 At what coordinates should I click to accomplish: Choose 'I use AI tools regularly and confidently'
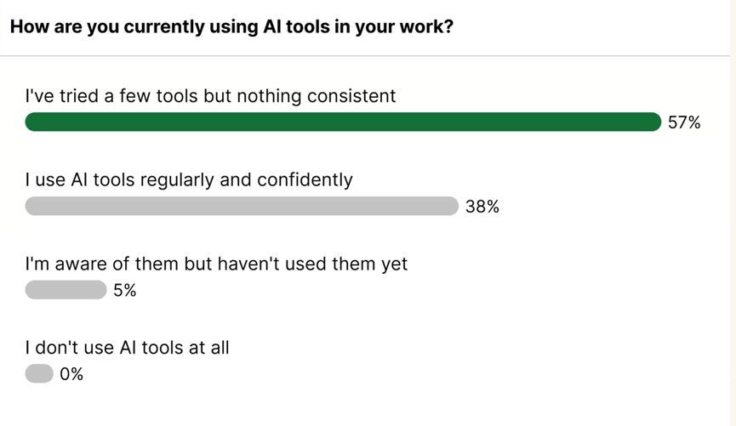[x=189, y=179]
